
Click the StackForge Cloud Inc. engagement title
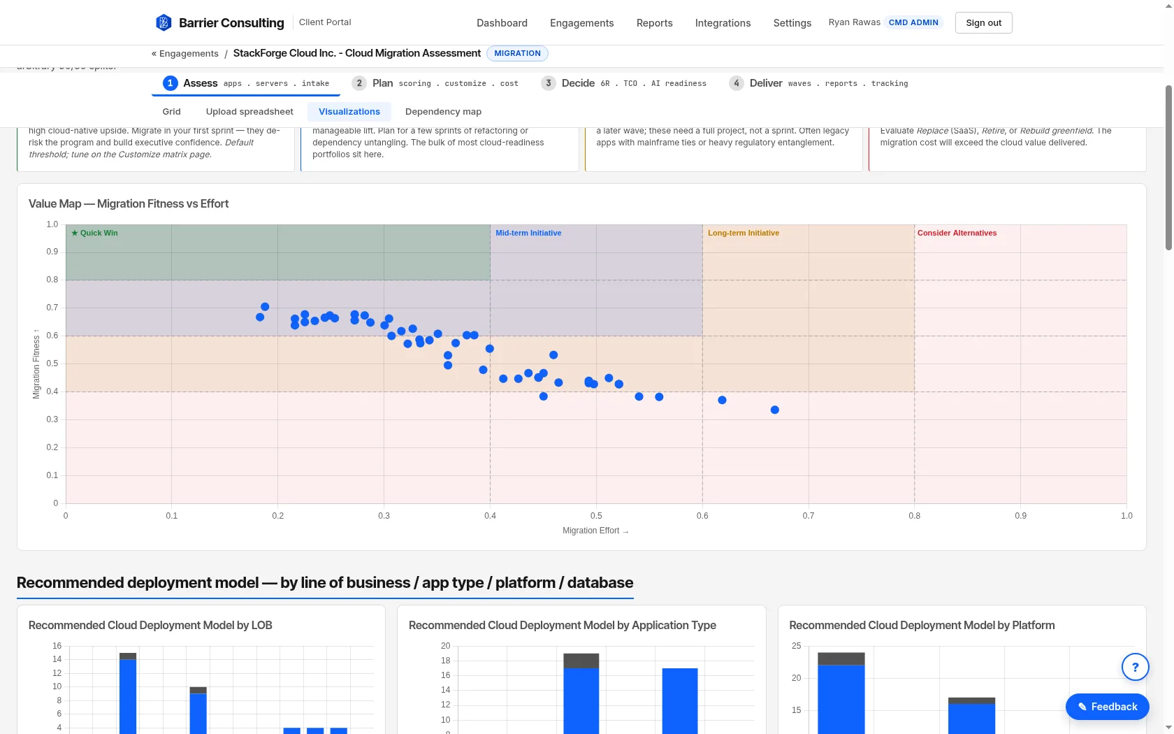pyautogui.click(x=357, y=53)
